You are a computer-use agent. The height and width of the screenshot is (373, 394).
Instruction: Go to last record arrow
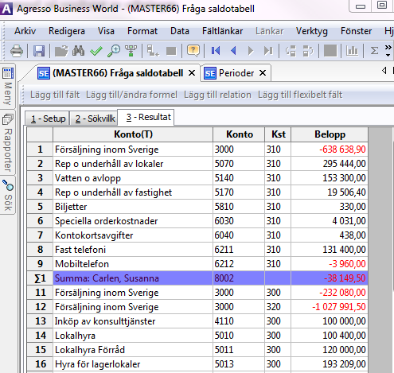[268, 50]
